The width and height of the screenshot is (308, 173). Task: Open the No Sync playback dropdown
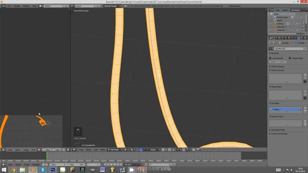pos(133,164)
